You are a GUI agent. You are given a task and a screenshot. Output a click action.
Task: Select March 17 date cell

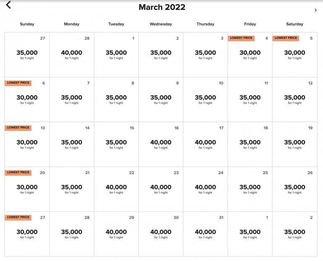[206, 144]
